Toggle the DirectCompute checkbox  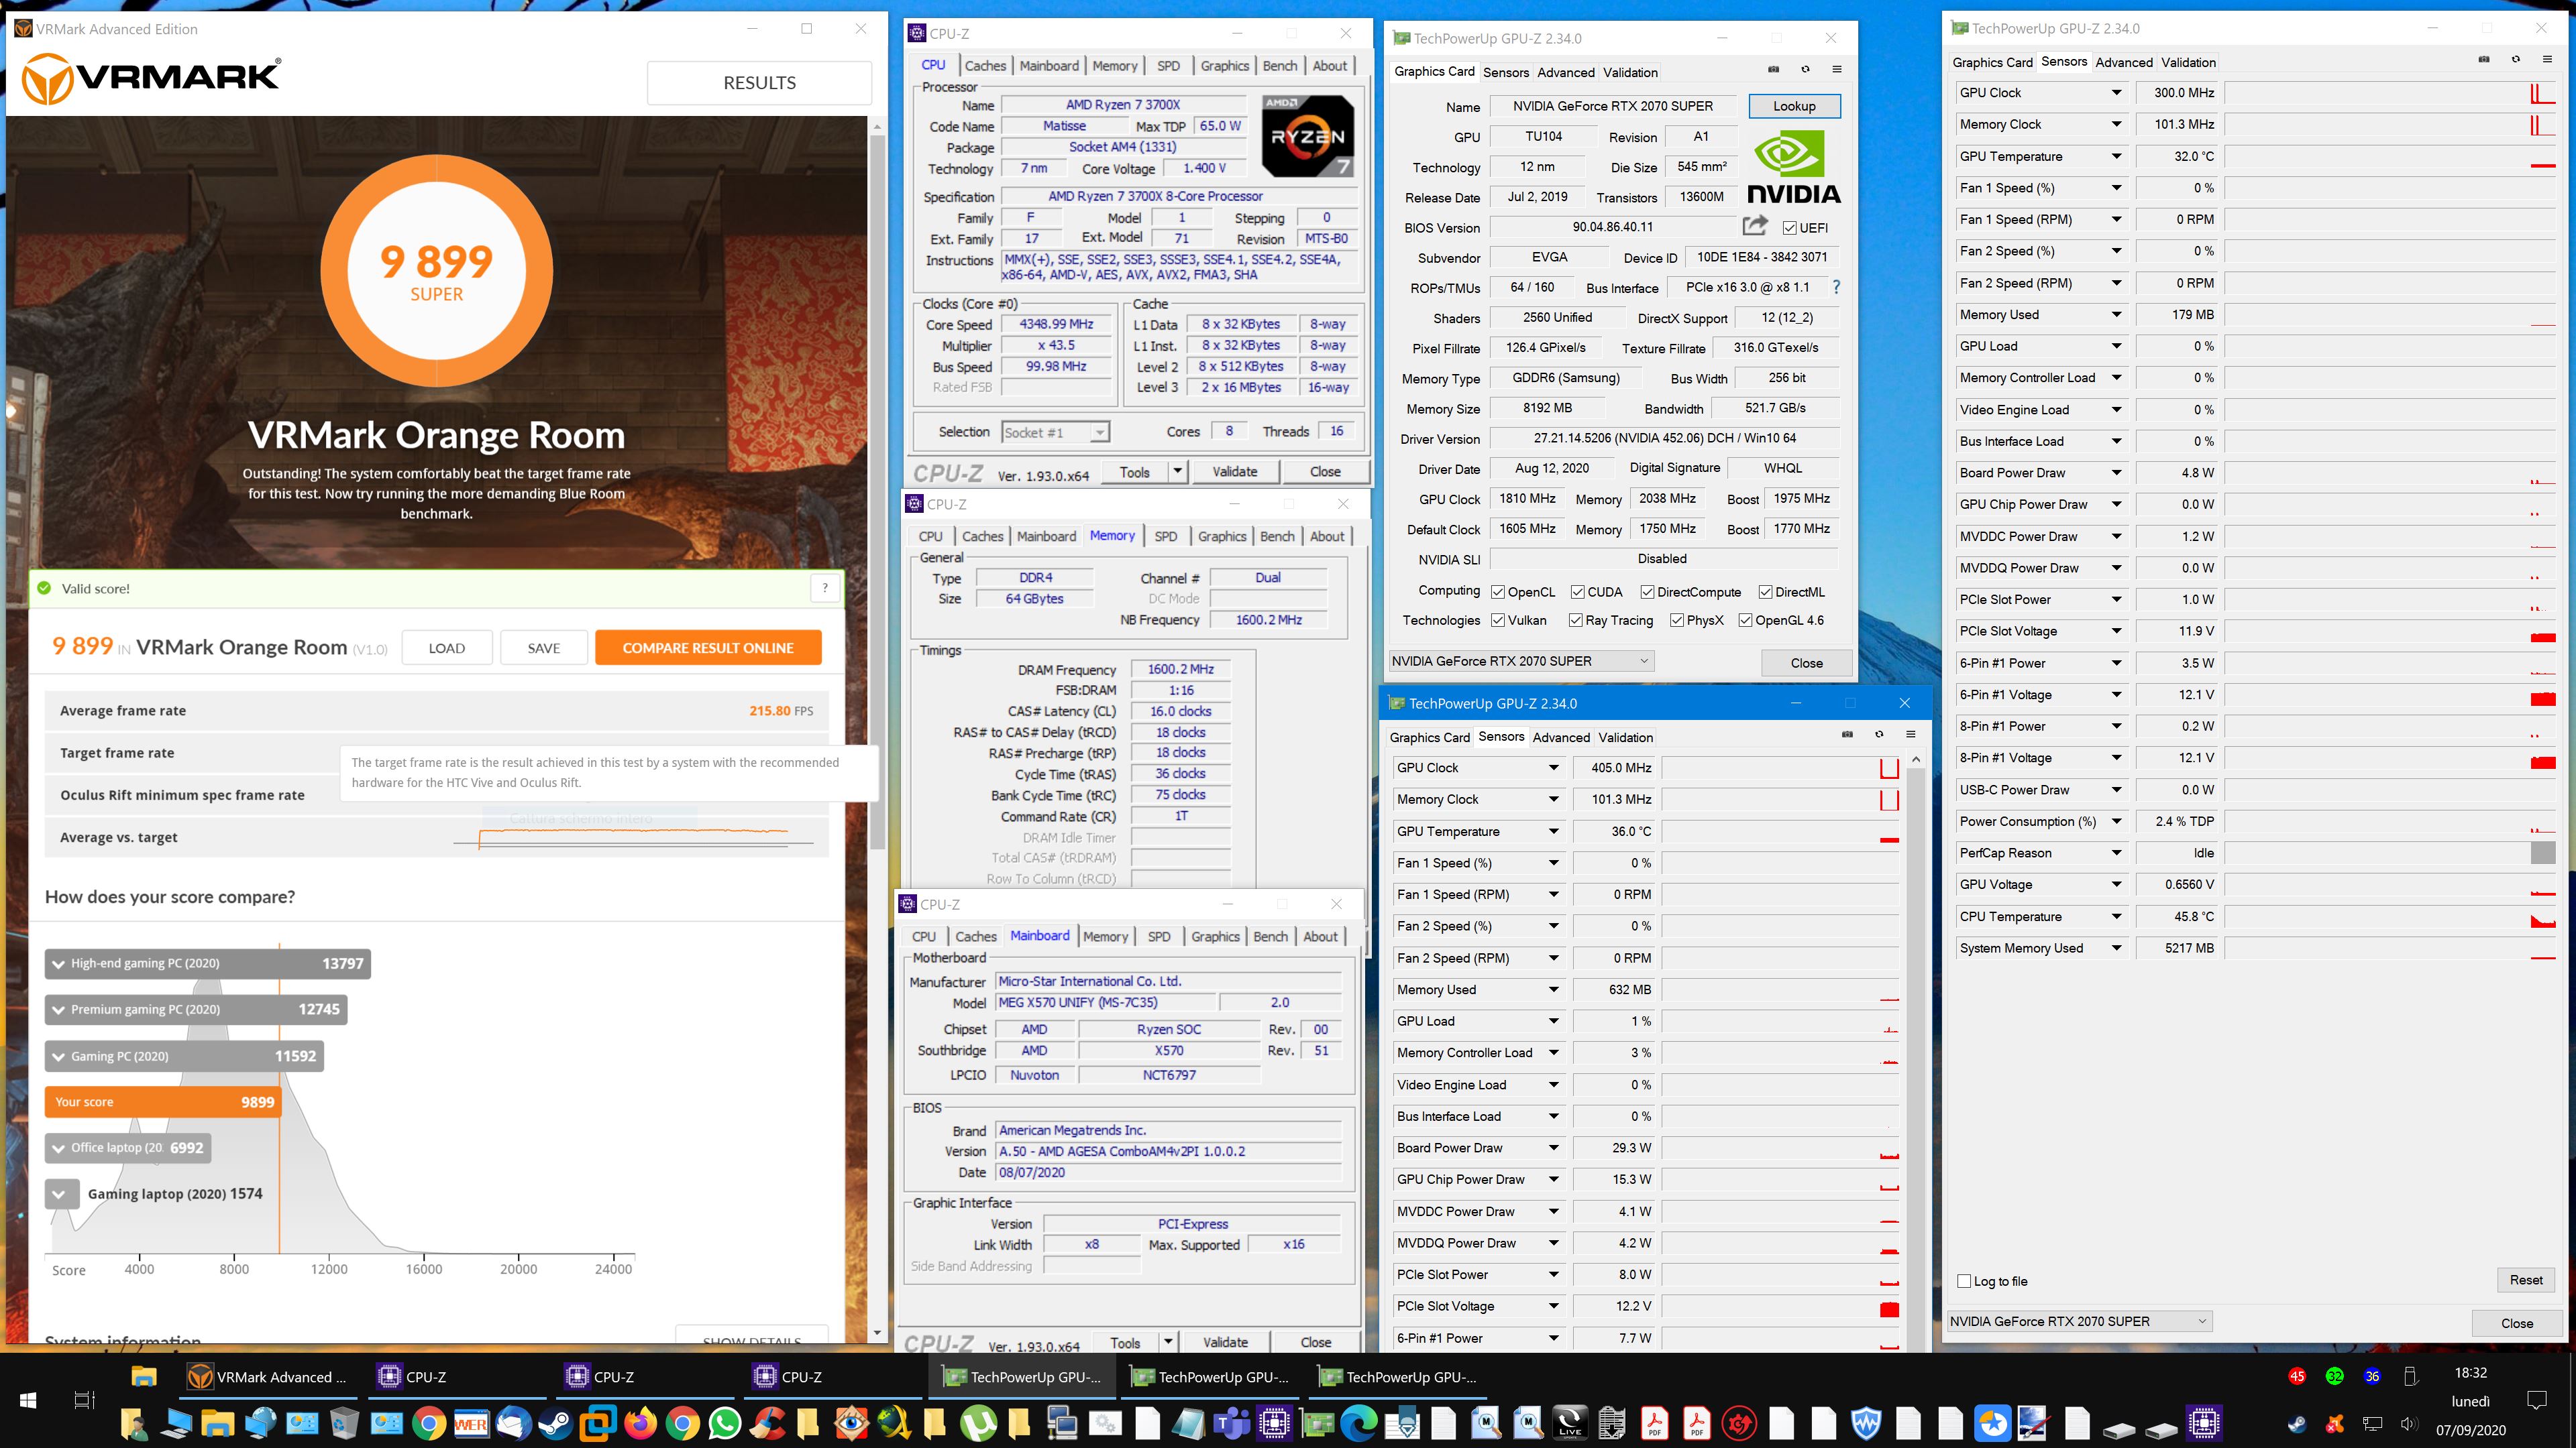pyautogui.click(x=1647, y=591)
